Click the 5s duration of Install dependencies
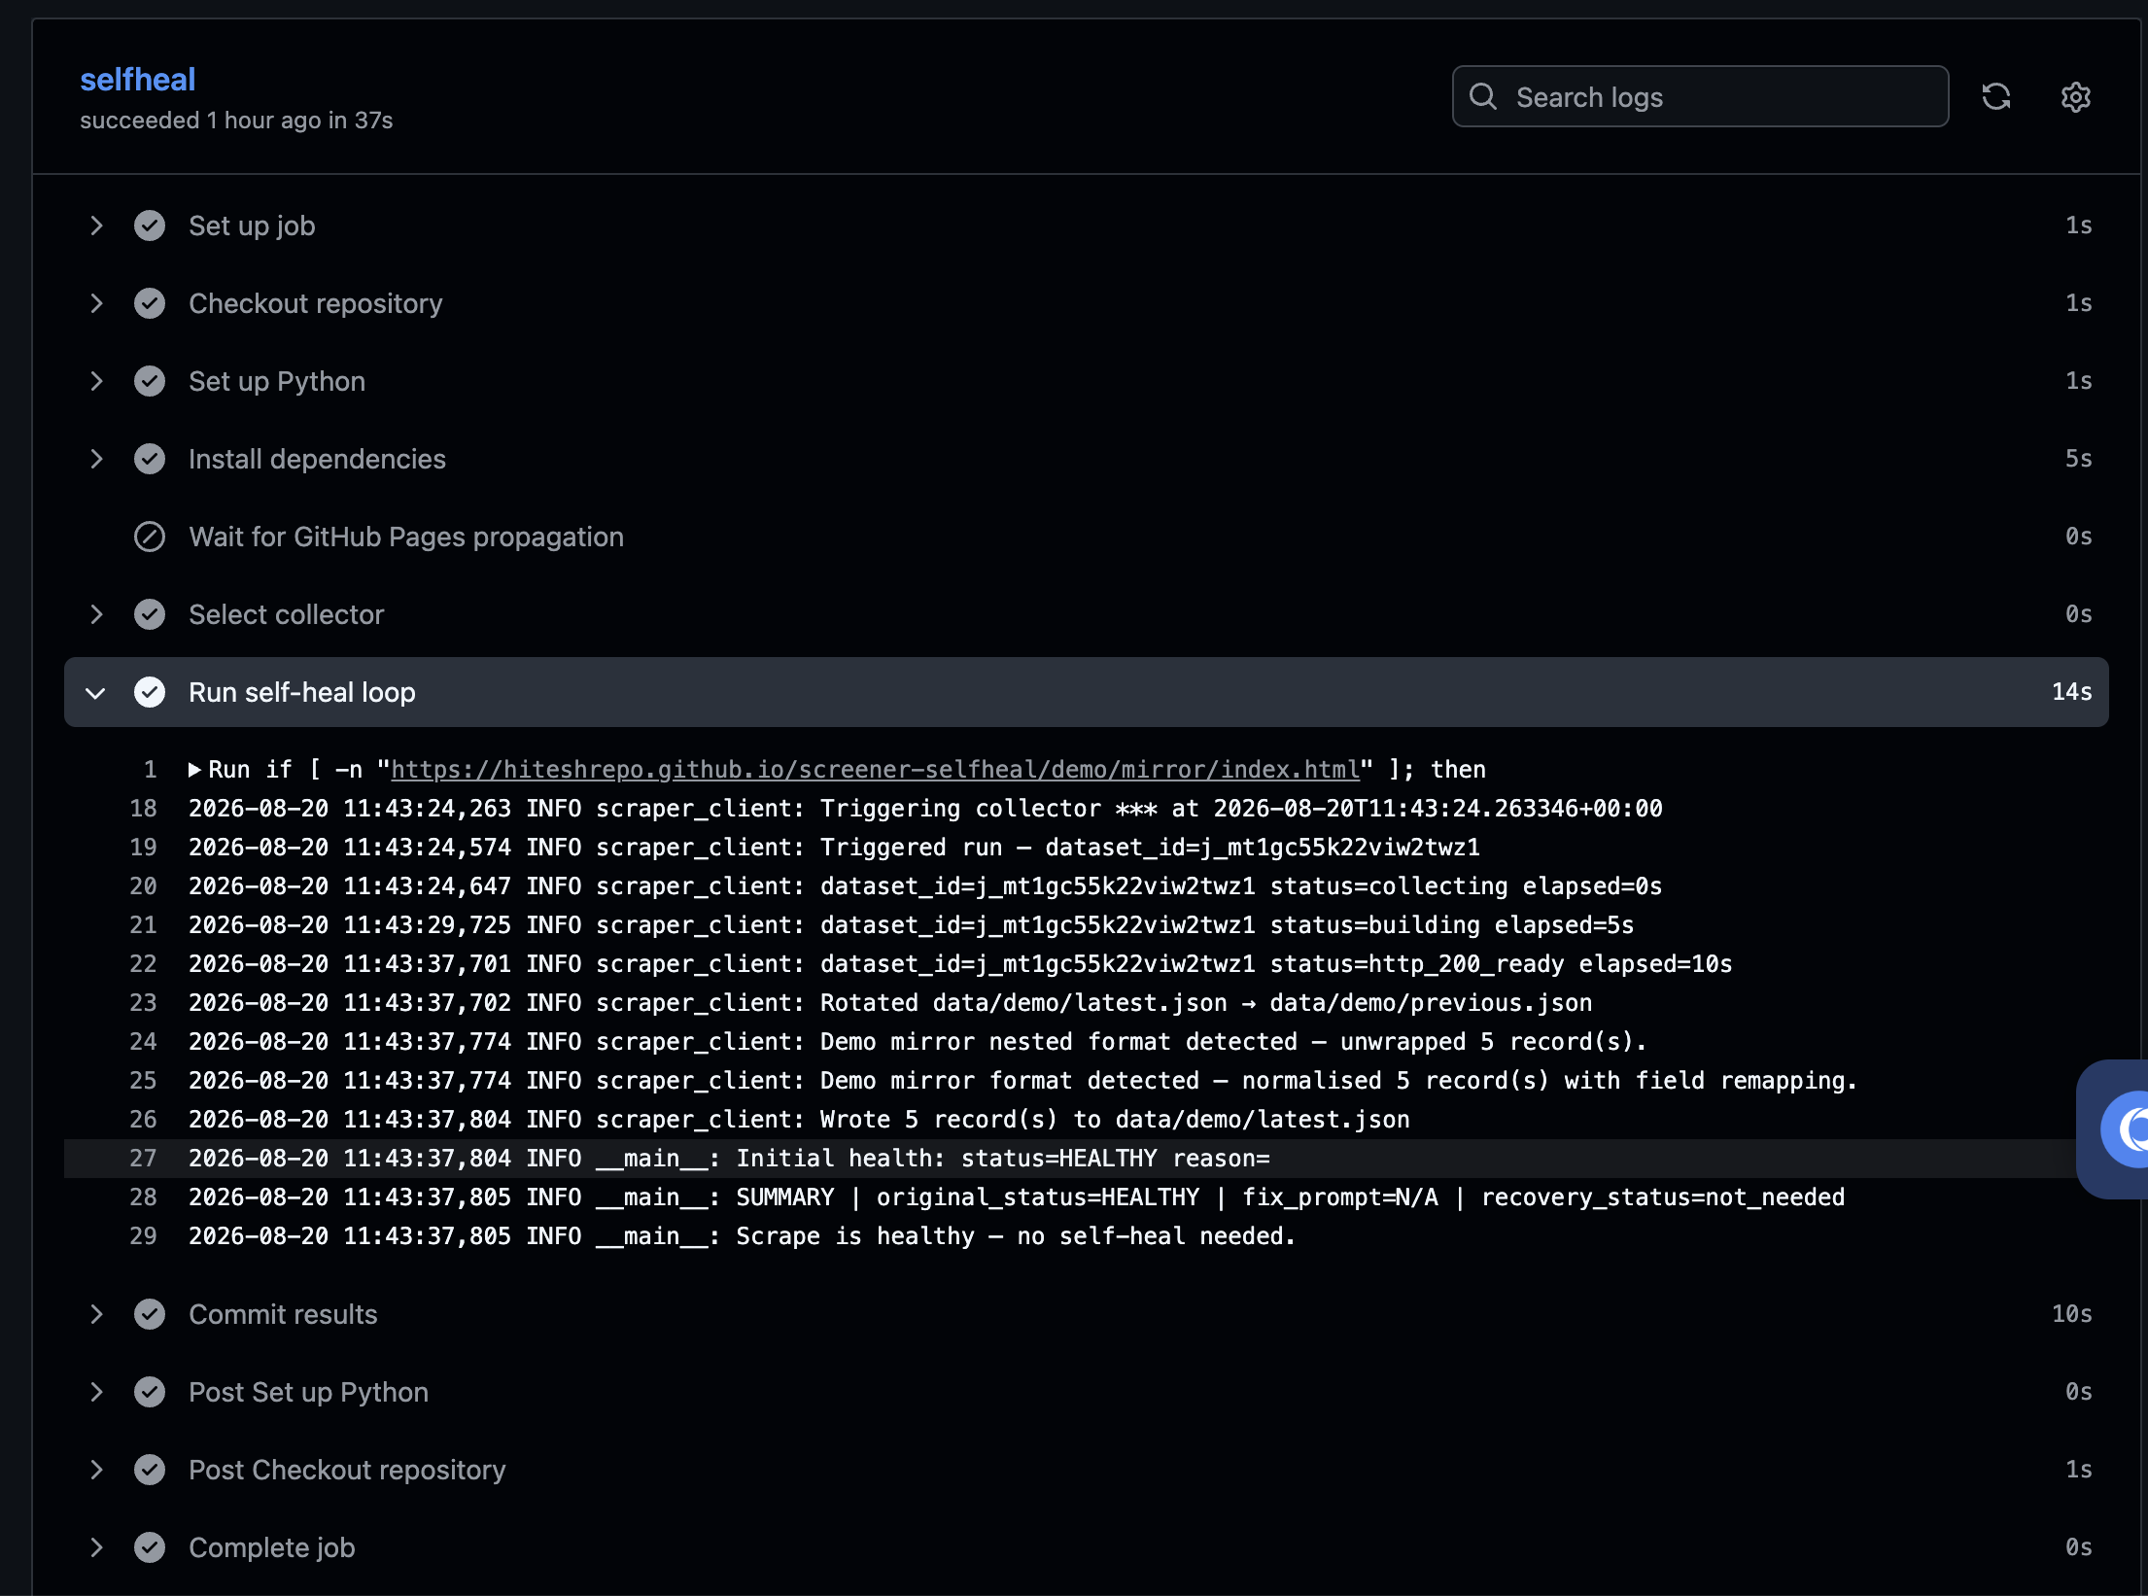Image resolution: width=2148 pixels, height=1596 pixels. click(x=2078, y=459)
